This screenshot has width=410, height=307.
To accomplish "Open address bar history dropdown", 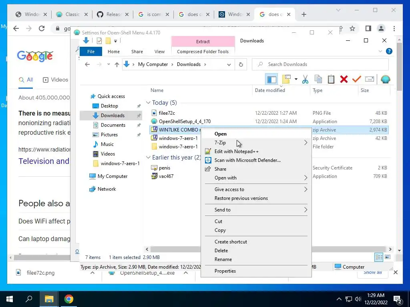I will tap(229, 64).
